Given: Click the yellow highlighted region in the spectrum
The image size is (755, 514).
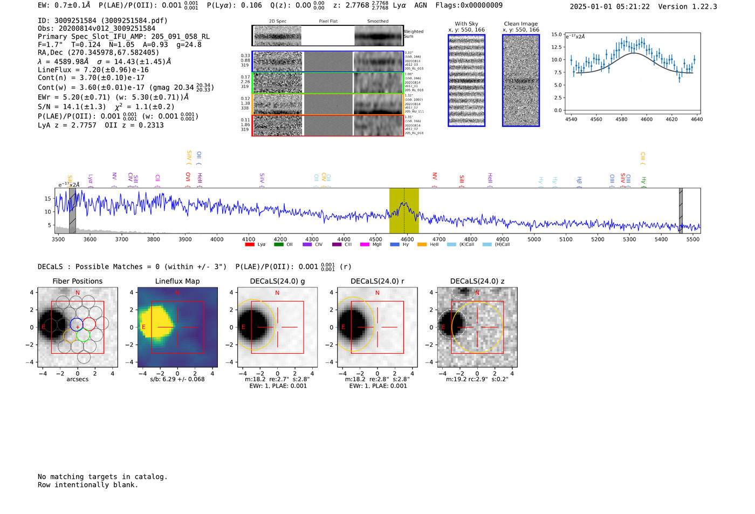Looking at the screenshot, I should coord(404,210).
